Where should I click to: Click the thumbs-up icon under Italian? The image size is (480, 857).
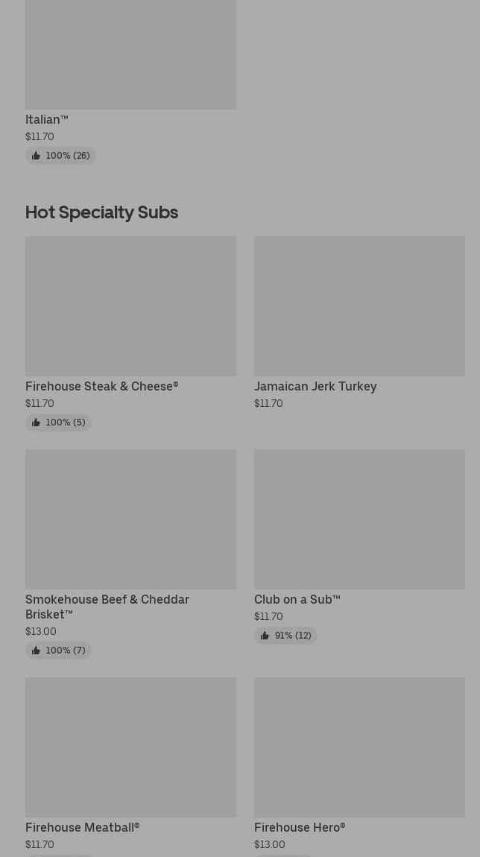tap(36, 156)
